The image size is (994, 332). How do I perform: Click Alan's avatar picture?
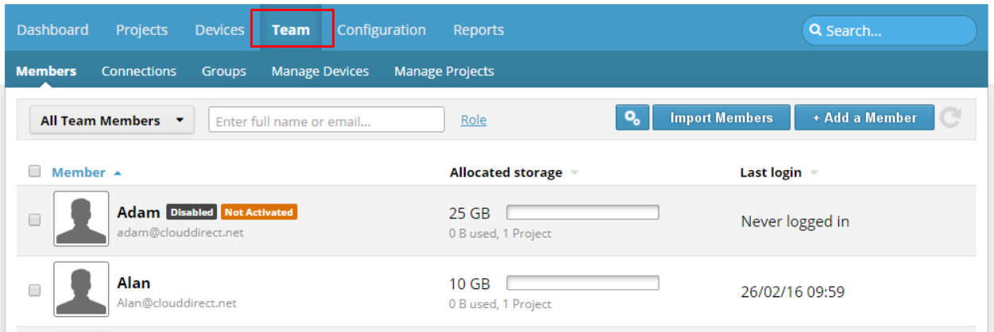click(x=81, y=289)
